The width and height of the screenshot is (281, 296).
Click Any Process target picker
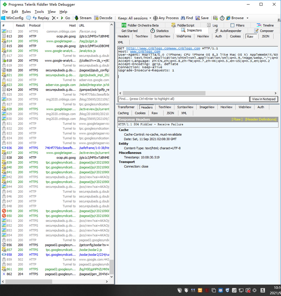pos(166,18)
